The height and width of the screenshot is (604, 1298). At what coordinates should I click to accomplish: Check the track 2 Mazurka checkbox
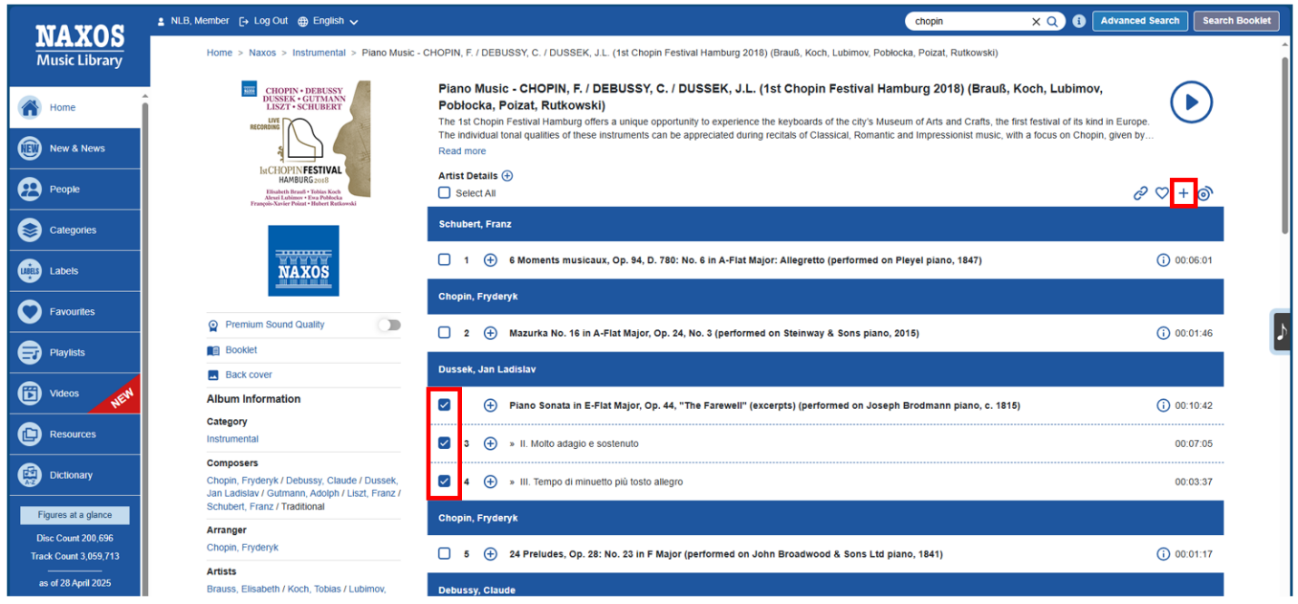pyautogui.click(x=444, y=333)
